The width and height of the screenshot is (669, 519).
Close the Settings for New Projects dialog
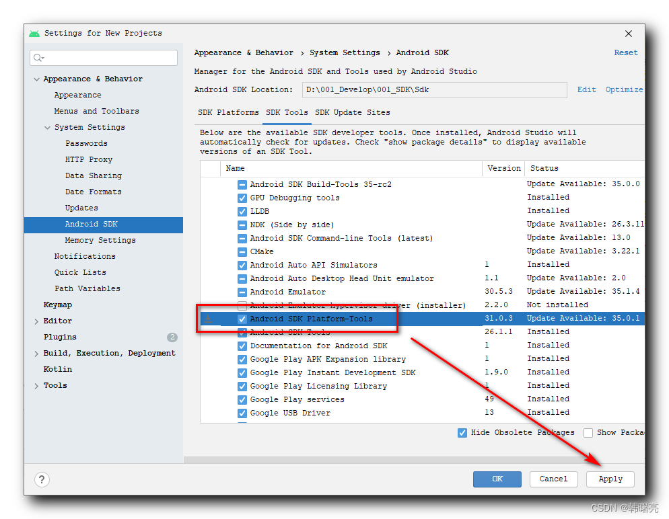pos(629,34)
